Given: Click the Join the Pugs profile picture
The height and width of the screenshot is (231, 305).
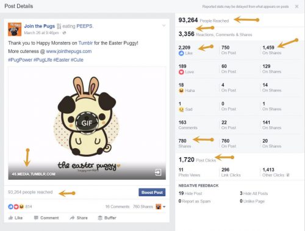Looking at the screenshot, I should (15, 29).
